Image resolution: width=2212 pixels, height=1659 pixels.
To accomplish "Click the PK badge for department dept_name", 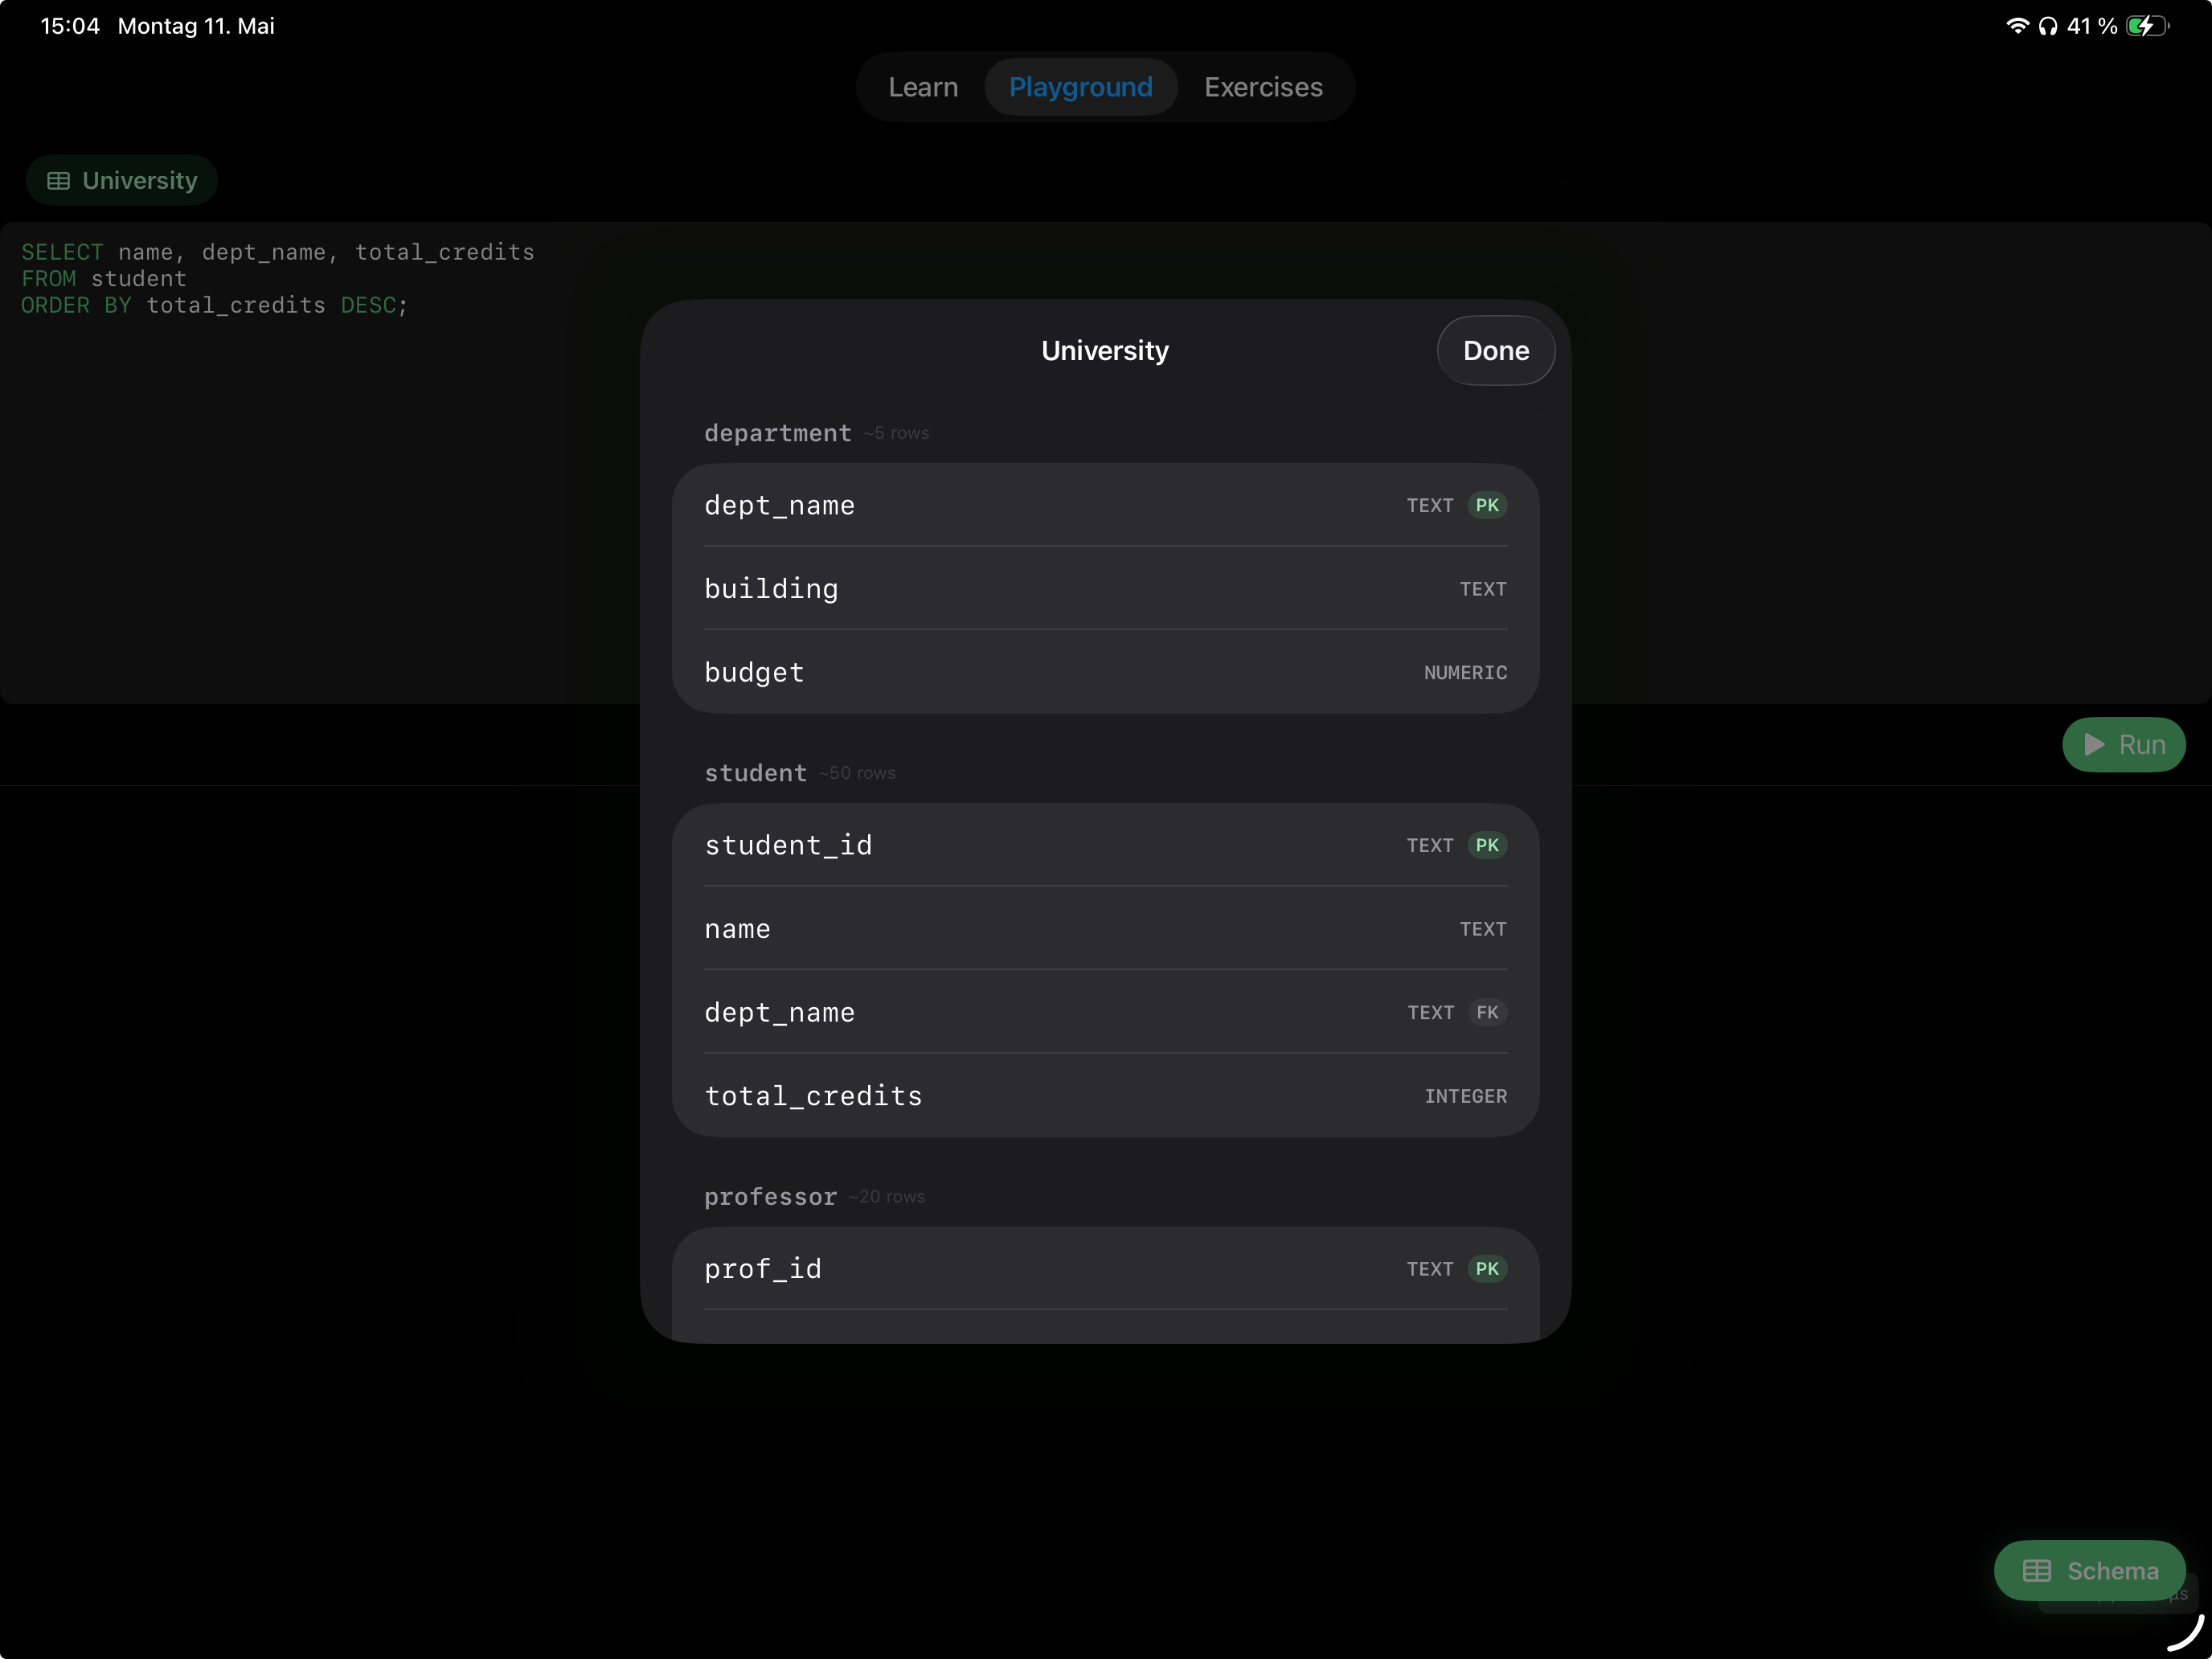I will [1486, 505].
